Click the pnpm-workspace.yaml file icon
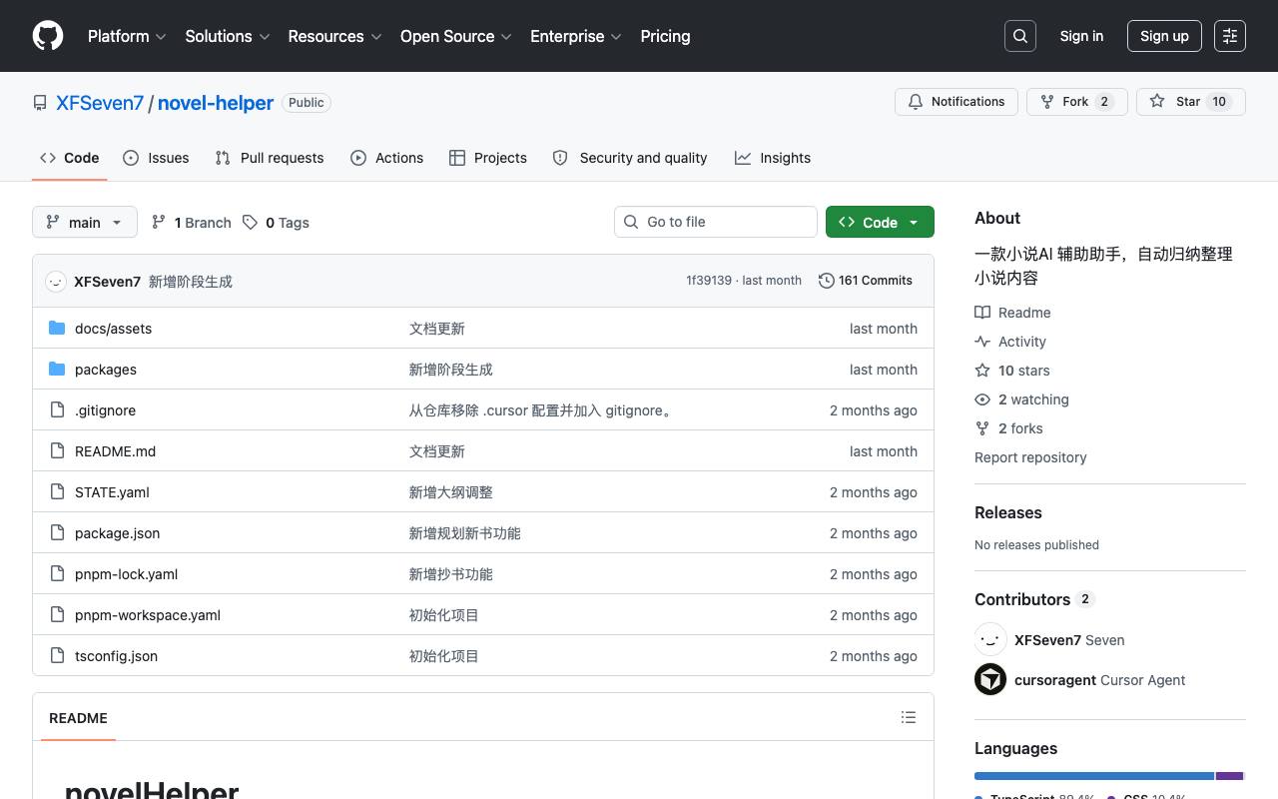The width and height of the screenshot is (1278, 799). click(57, 615)
